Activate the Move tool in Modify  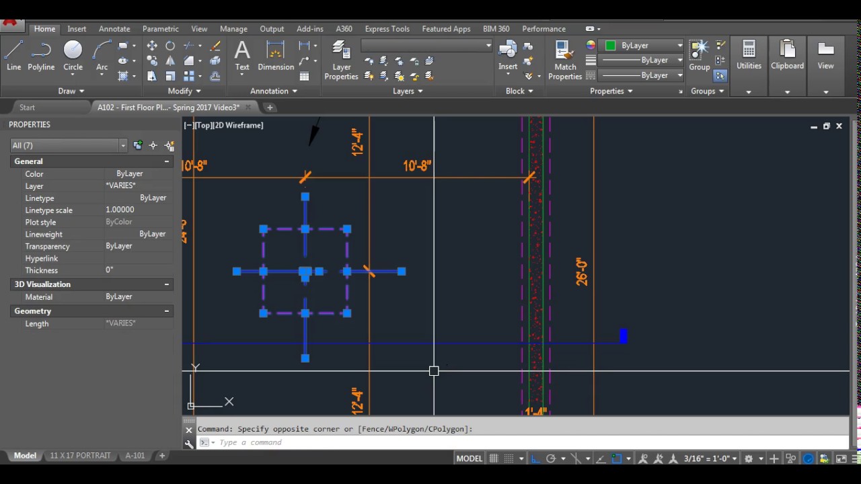pos(152,46)
